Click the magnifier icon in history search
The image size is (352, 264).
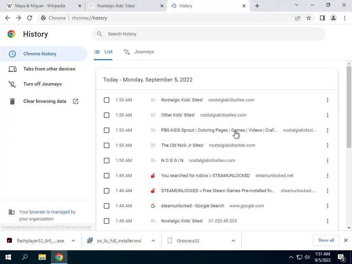coord(99,34)
